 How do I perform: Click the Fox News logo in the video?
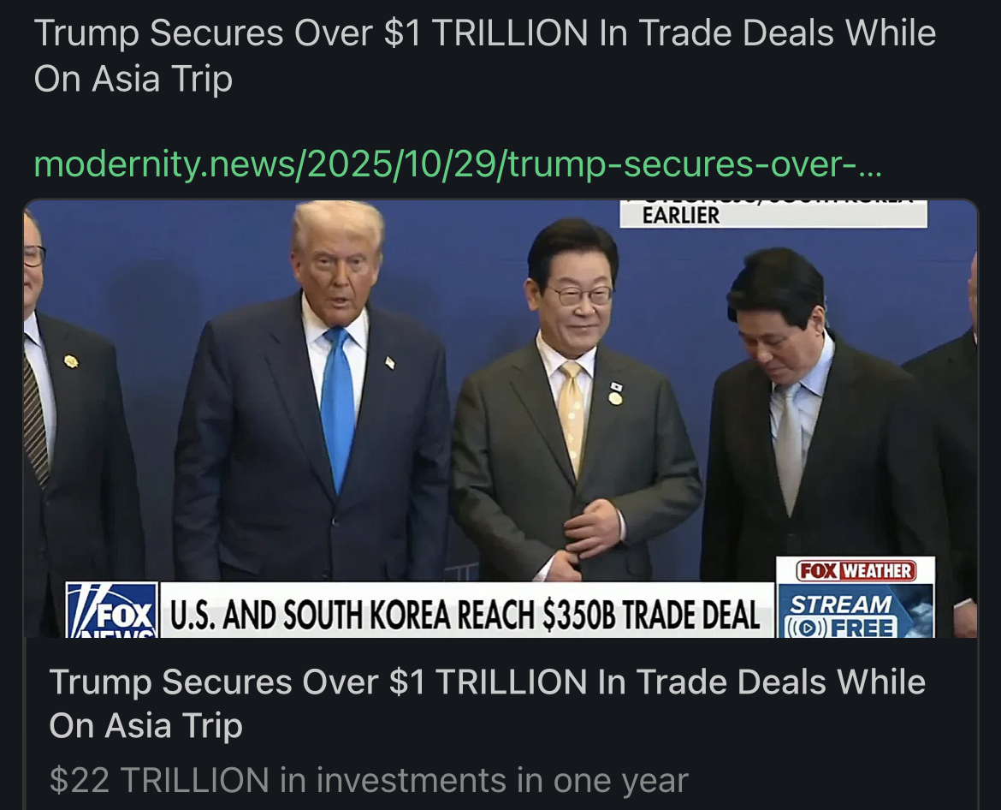coord(112,610)
